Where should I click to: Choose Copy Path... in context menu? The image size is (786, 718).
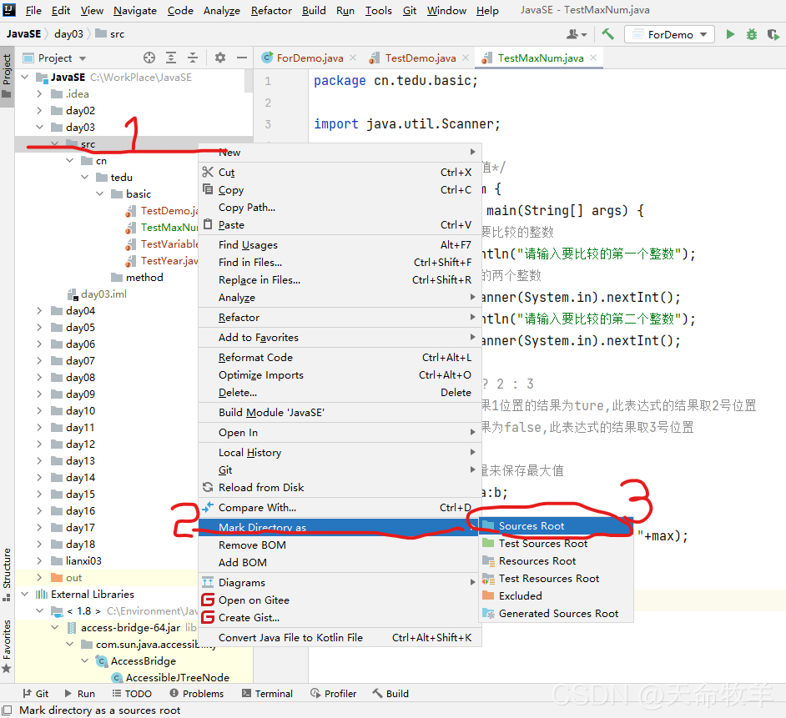coord(340,208)
